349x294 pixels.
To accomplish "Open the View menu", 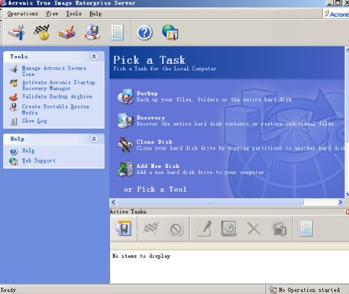I will coord(52,14).
